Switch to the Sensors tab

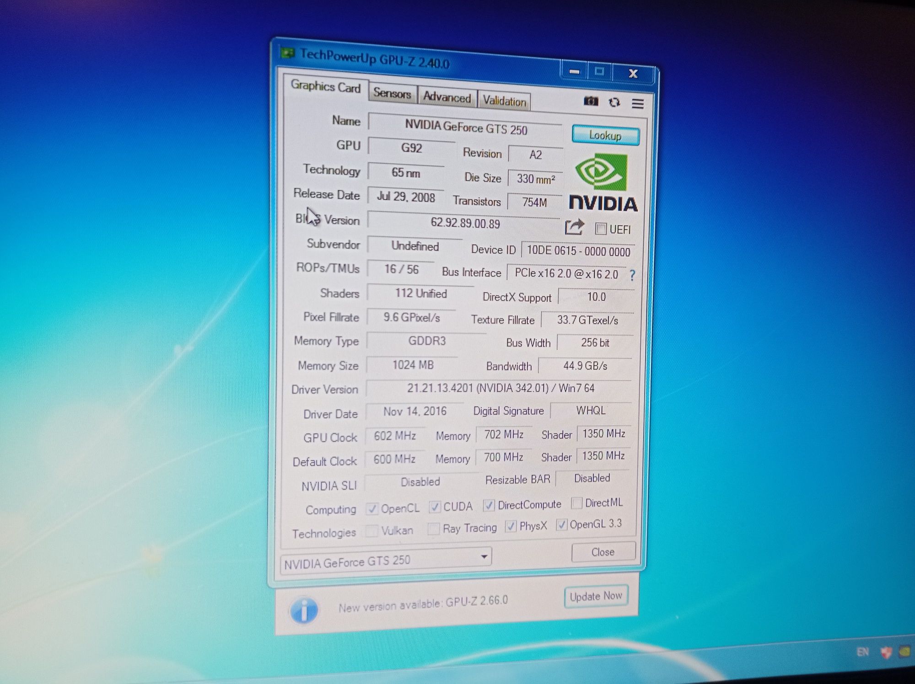[x=393, y=93]
